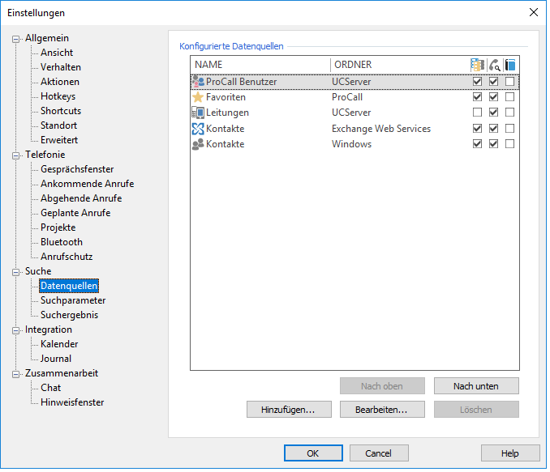The height and width of the screenshot is (472, 550).
Task: Toggle first checkbox for ProCall Benutzer
Action: (x=477, y=82)
